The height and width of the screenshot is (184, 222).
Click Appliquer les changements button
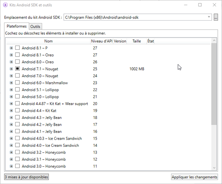pos(195,177)
